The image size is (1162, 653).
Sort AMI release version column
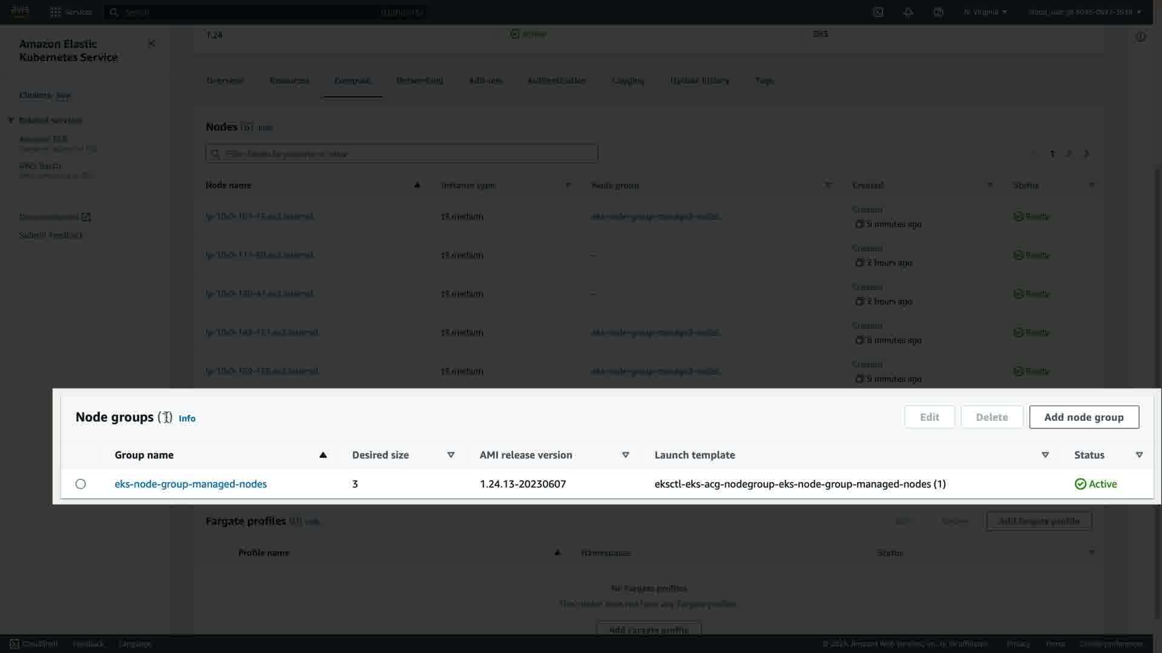pos(626,455)
